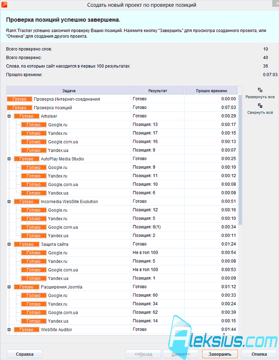Click the Развернуть все label
The image size is (279, 360).
coord(260,97)
